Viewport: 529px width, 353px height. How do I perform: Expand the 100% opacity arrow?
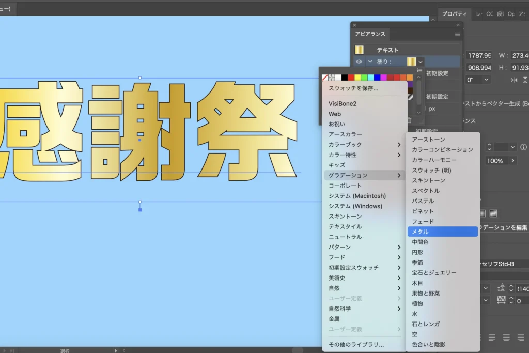click(x=512, y=161)
